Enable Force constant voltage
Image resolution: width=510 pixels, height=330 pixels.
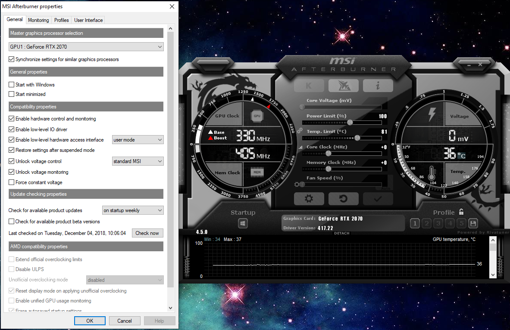click(11, 182)
